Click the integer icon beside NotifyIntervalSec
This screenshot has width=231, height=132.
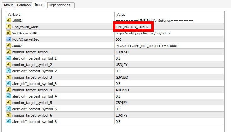8,39
